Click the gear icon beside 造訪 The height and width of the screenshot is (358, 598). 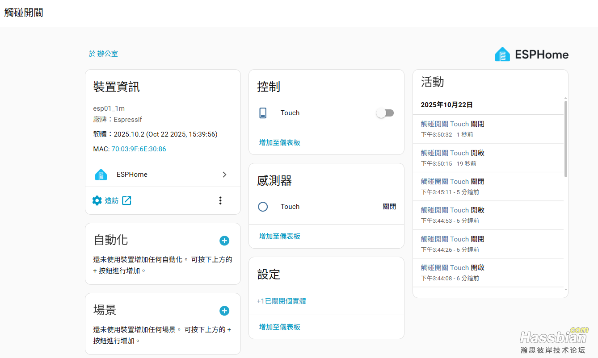click(97, 200)
